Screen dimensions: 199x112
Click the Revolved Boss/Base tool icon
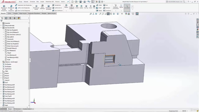pos(11,6)
